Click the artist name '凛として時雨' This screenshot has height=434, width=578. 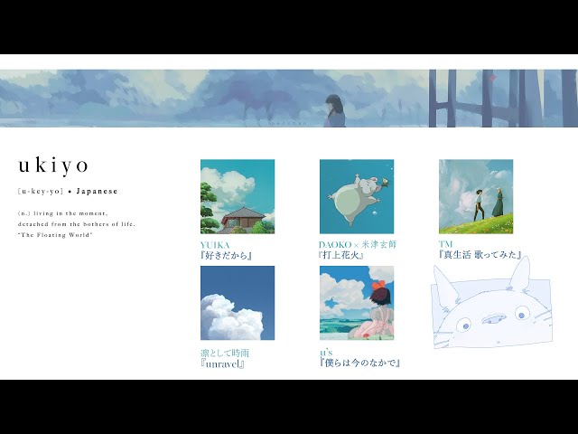[x=225, y=354]
